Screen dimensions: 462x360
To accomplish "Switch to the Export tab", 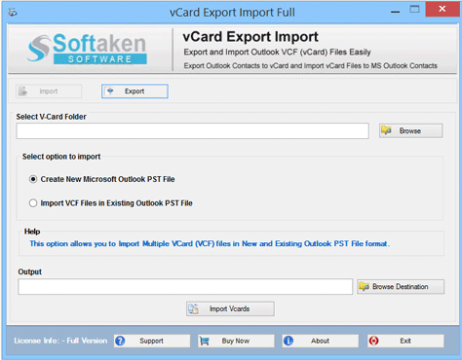I will (x=135, y=91).
